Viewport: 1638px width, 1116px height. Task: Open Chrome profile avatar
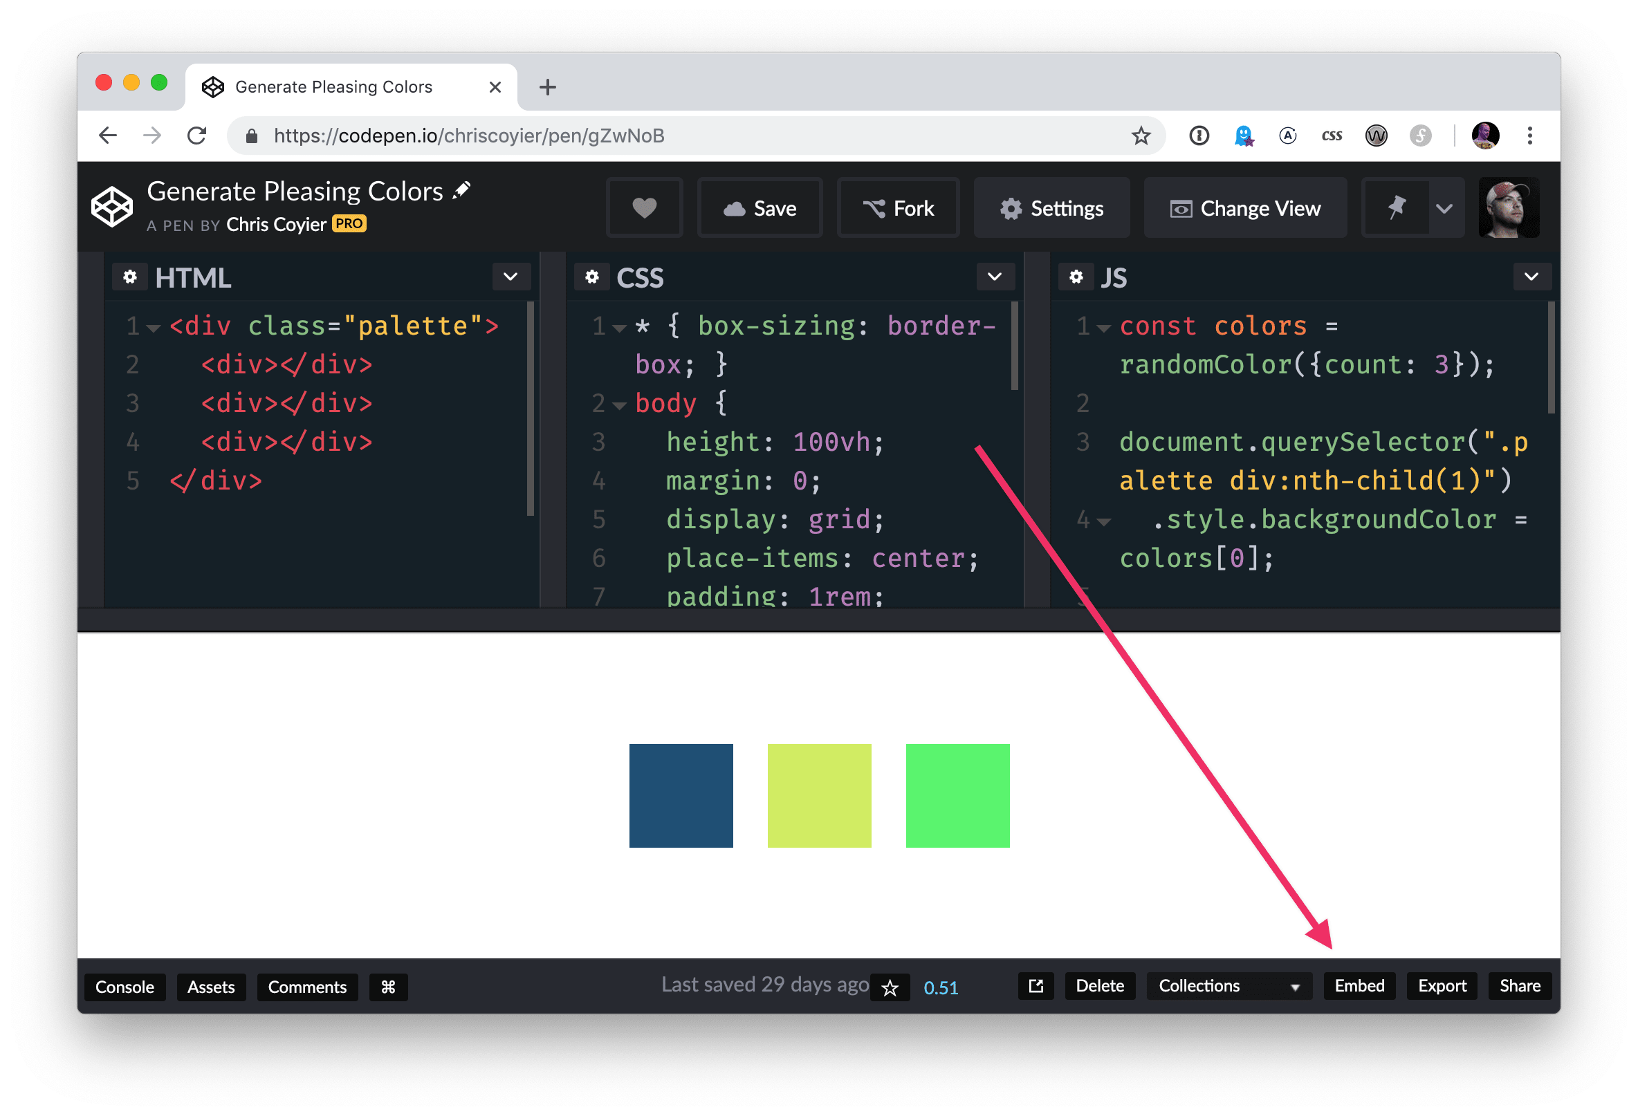click(x=1485, y=136)
